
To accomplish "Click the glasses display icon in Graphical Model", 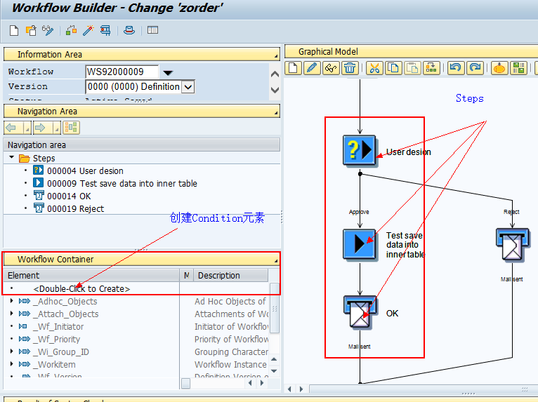I will [x=331, y=68].
